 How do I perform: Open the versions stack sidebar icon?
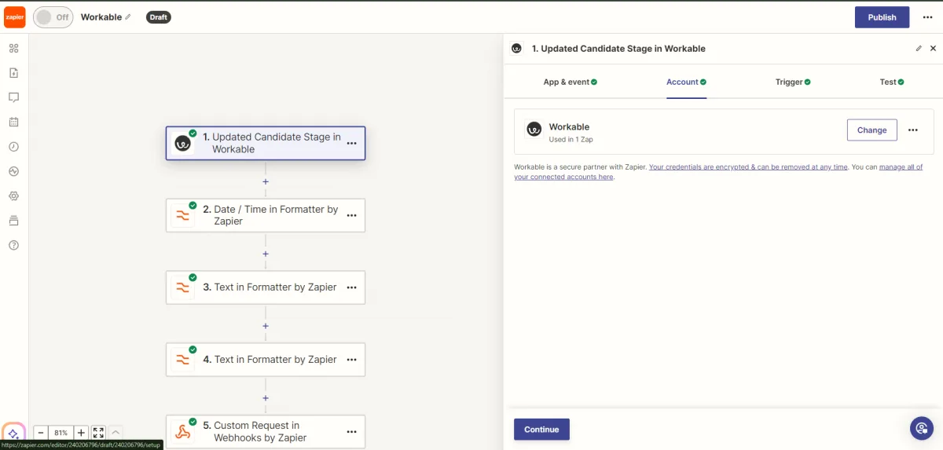coord(13,221)
